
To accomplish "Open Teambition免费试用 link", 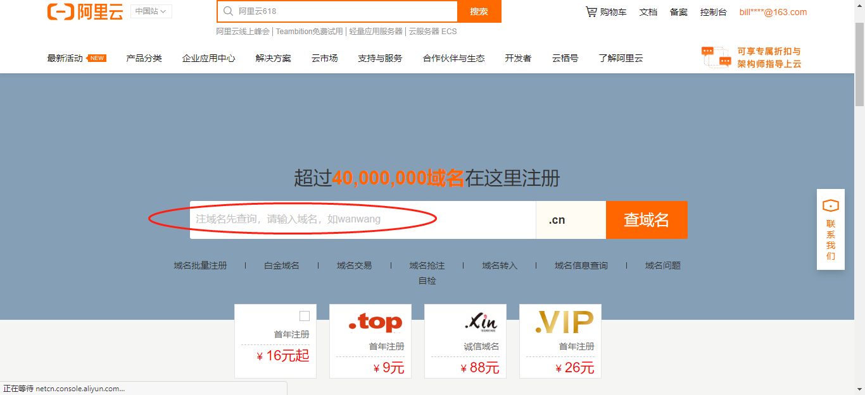I will 309,31.
